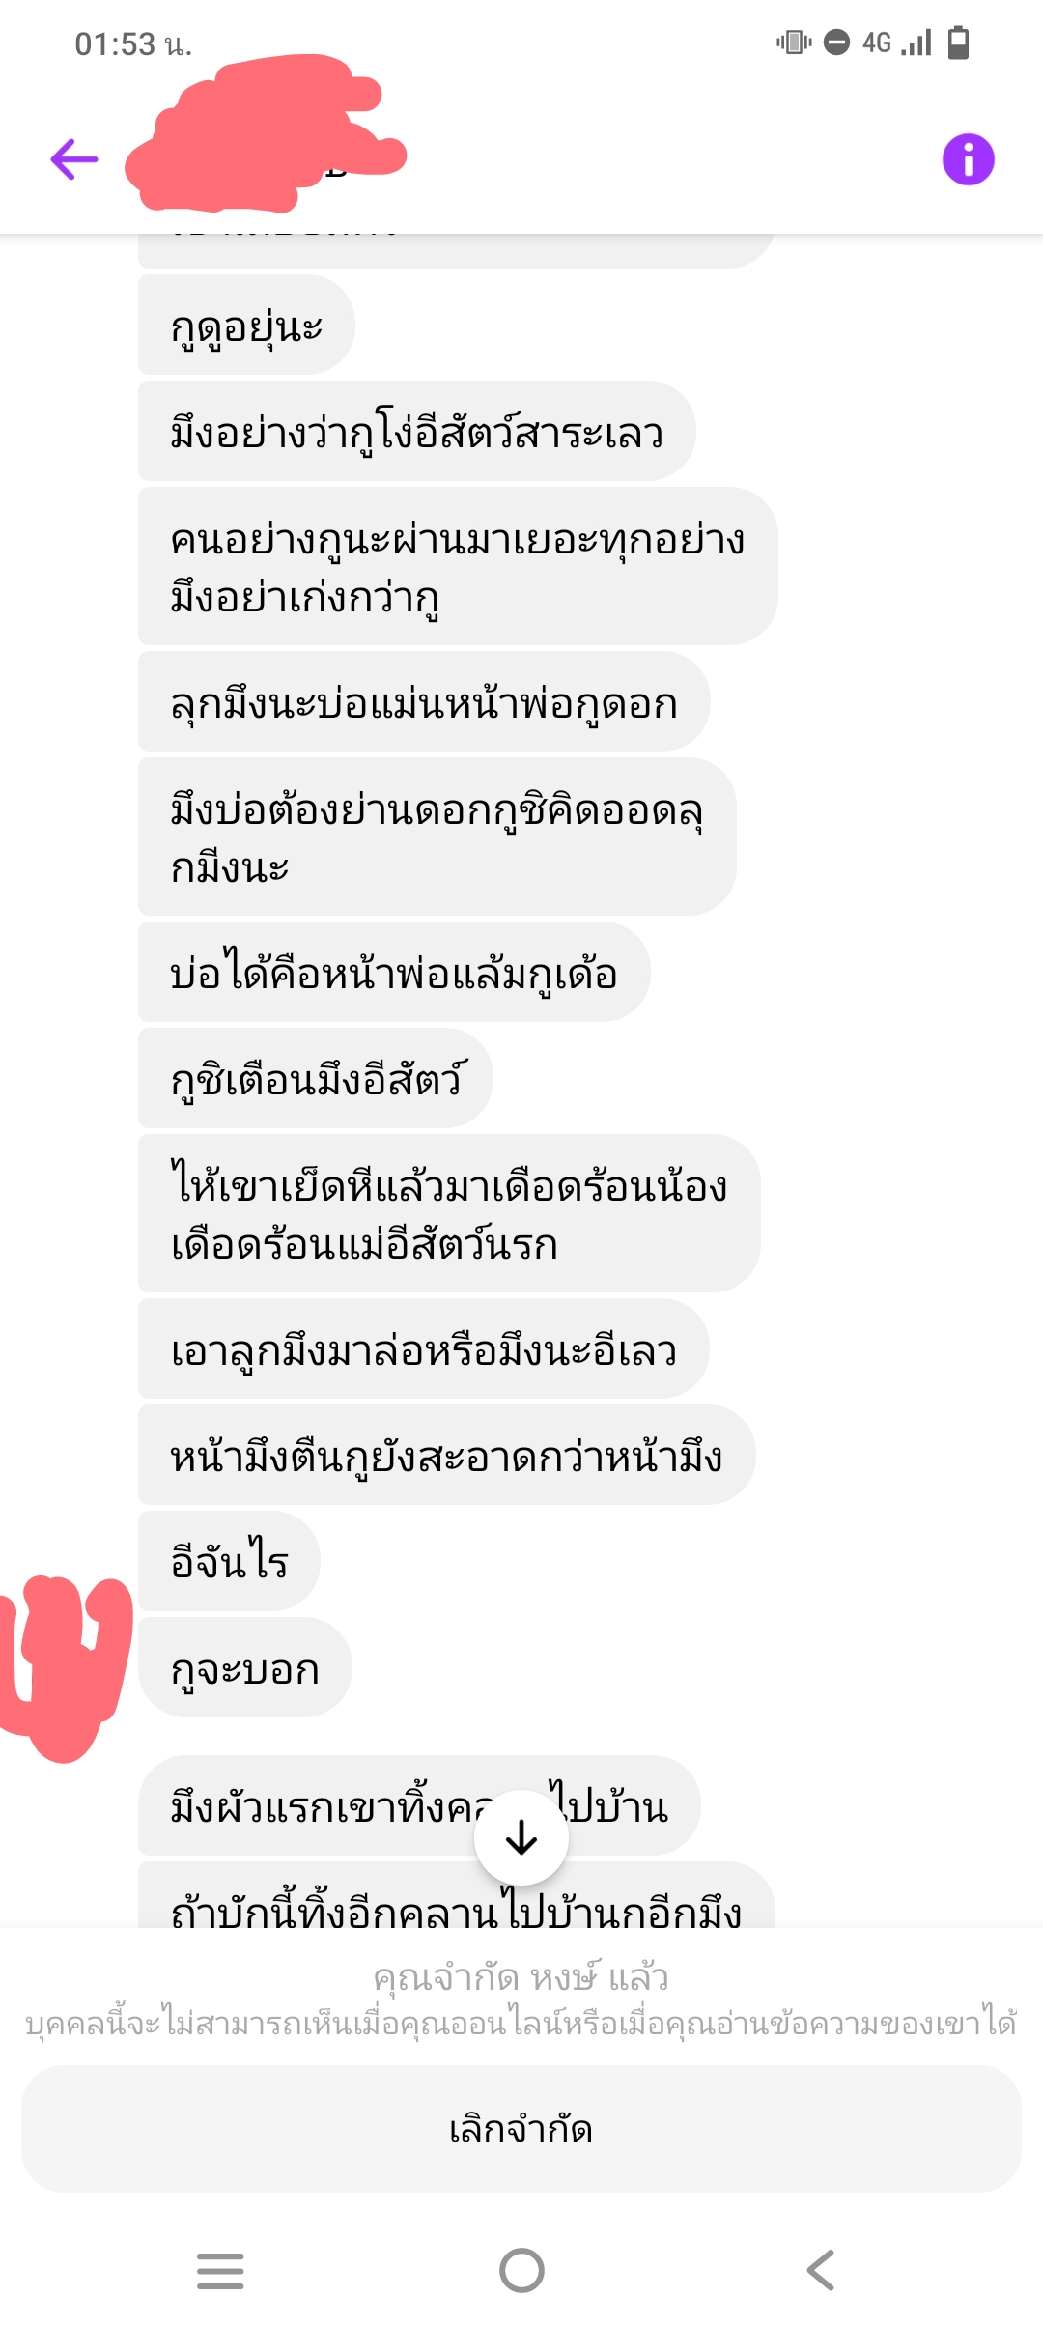Tap do-not-disturb status icon
Image resolution: width=1043 pixels, height=2326 pixels.
(836, 43)
